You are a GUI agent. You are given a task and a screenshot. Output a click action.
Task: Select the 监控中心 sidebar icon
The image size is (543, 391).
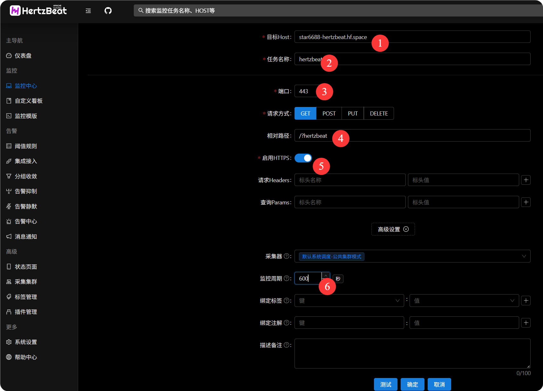pos(9,86)
